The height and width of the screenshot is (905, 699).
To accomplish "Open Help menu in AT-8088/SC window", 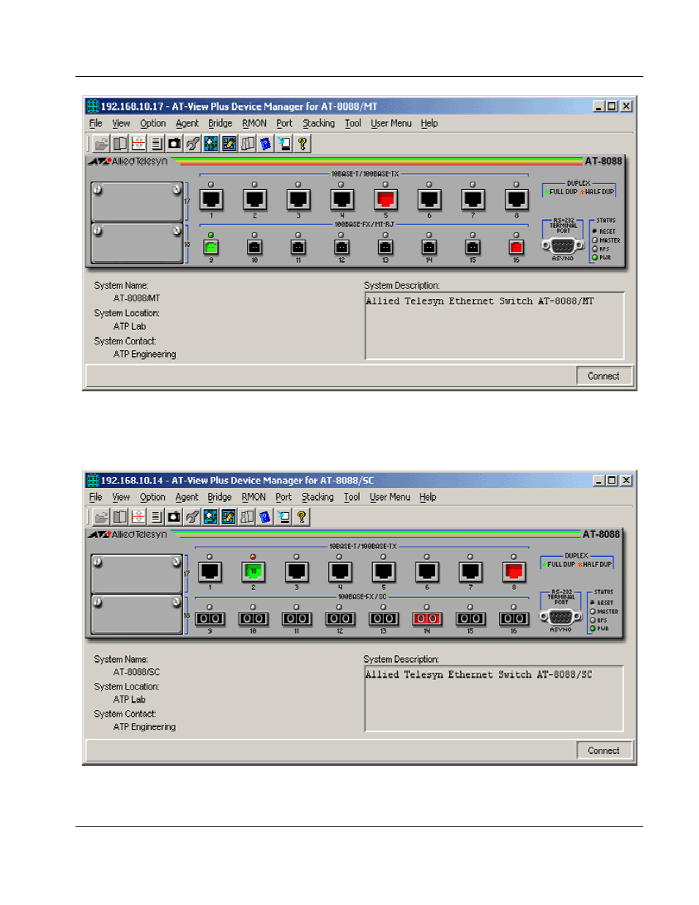I will pyautogui.click(x=428, y=497).
